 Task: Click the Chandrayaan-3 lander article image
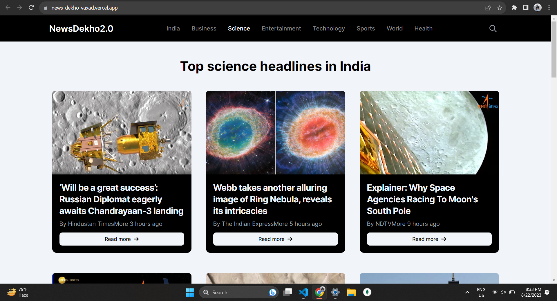click(122, 133)
